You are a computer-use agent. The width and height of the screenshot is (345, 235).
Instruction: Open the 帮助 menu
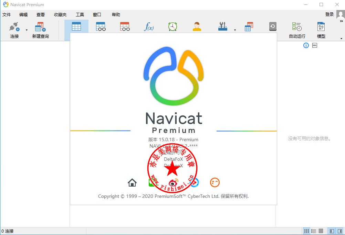pos(116,15)
